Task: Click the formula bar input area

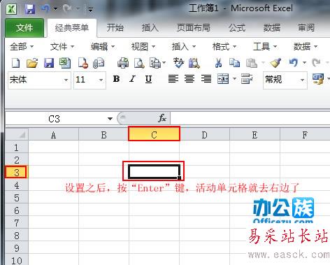Action: (x=250, y=118)
